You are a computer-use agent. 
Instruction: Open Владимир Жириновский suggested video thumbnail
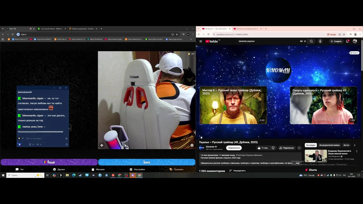[x=316, y=156]
